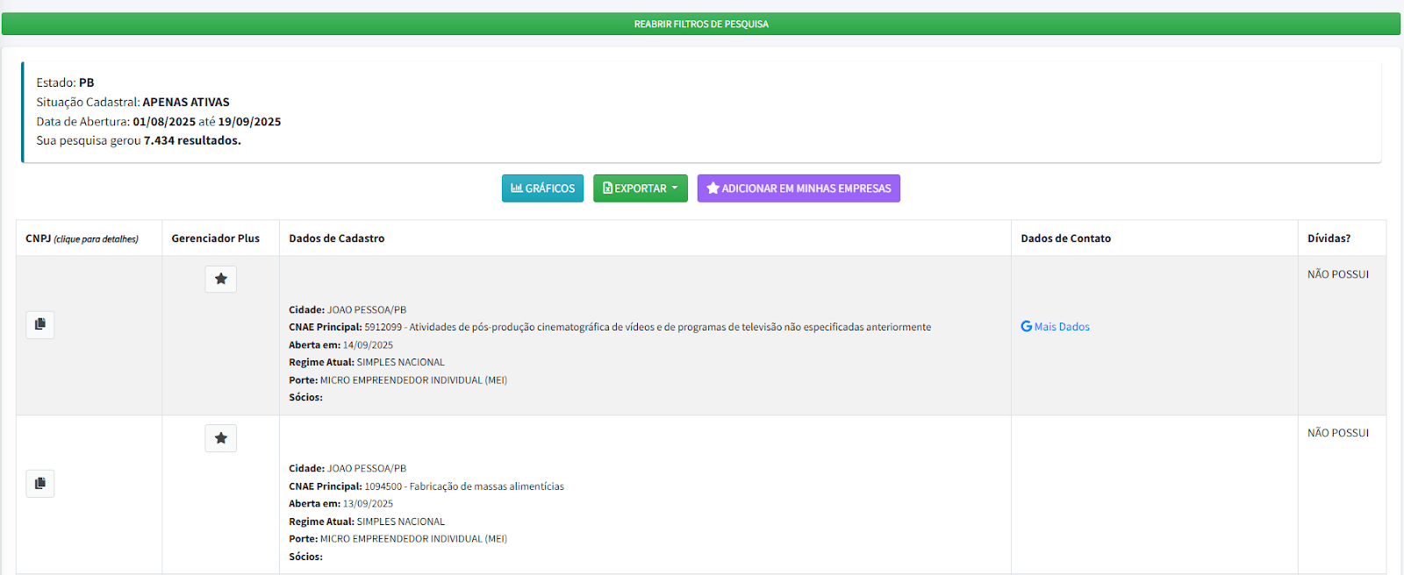This screenshot has width=1404, height=575.
Task: Click the spreadsheet icon on the Exportar button
Action: 607,188
